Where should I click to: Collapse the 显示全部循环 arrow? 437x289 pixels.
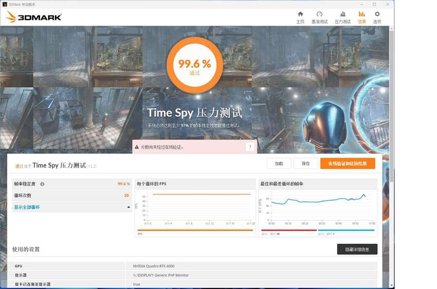129,207
